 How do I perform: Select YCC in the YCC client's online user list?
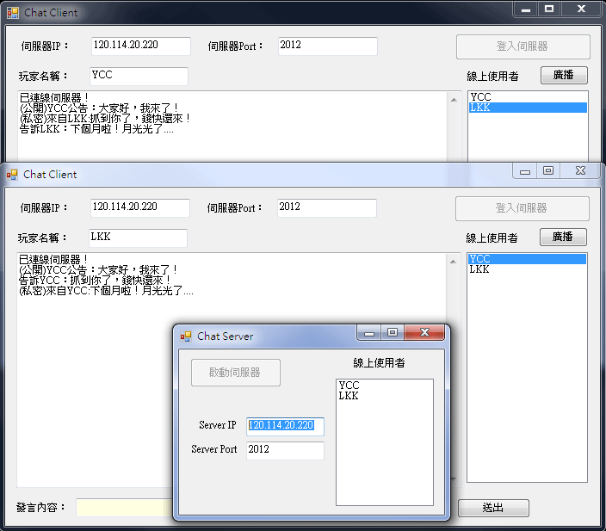[x=528, y=97]
